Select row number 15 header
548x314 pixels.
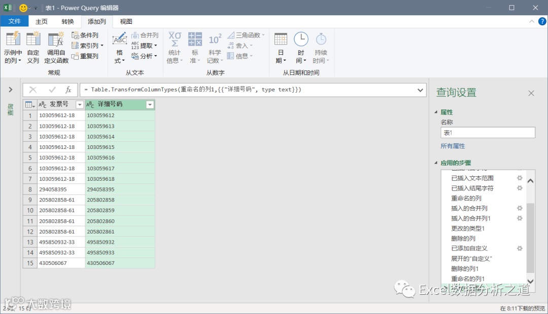[30, 263]
